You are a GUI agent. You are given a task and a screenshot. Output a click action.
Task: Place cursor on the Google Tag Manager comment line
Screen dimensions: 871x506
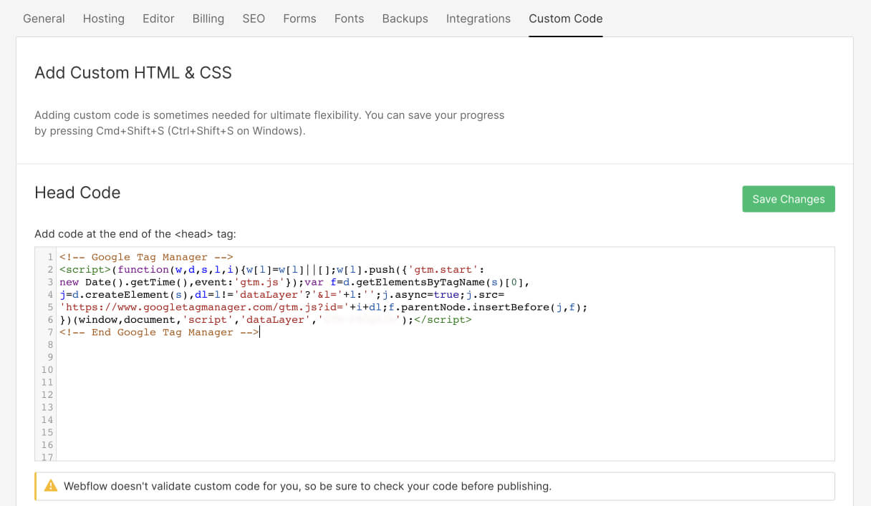point(147,257)
